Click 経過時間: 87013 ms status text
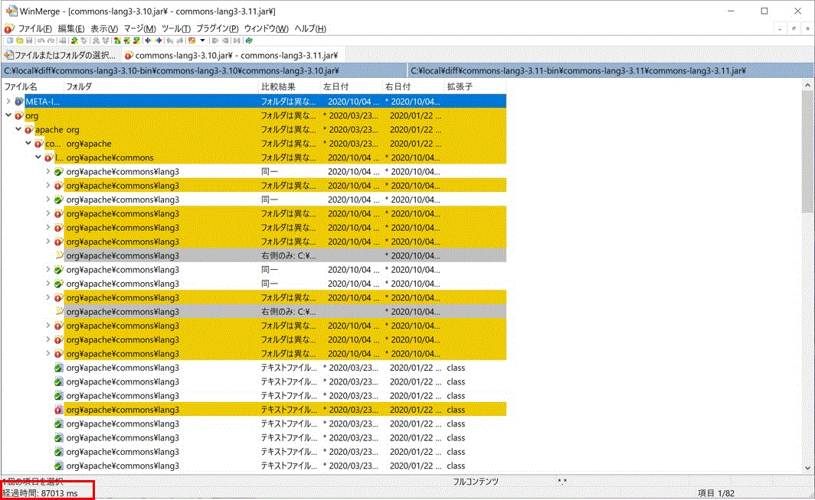 pyautogui.click(x=41, y=493)
